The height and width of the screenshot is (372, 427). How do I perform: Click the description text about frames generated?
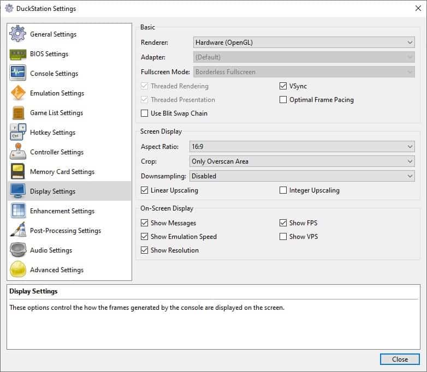tap(147, 308)
